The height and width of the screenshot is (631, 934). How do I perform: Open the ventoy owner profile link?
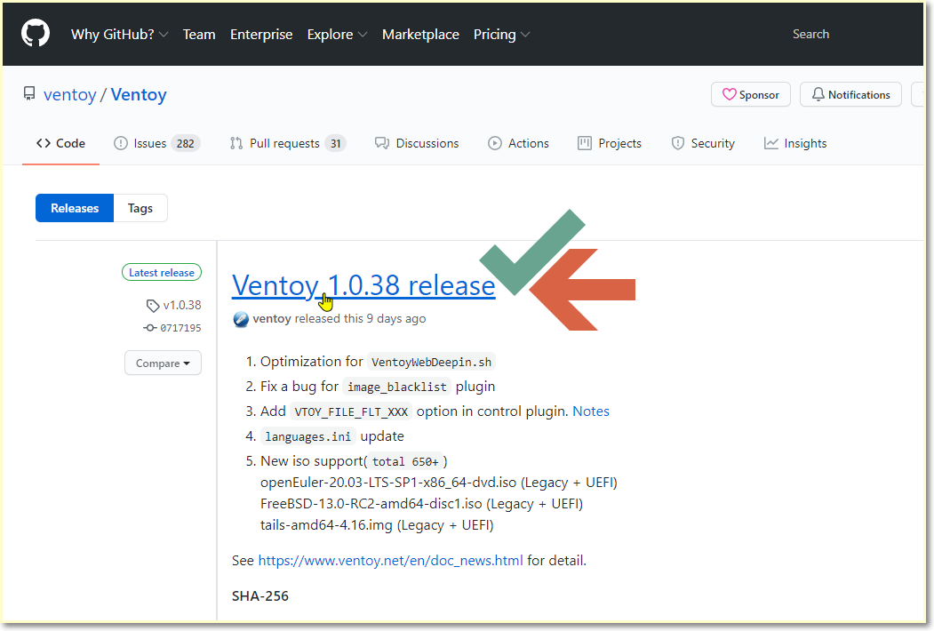[x=69, y=95]
